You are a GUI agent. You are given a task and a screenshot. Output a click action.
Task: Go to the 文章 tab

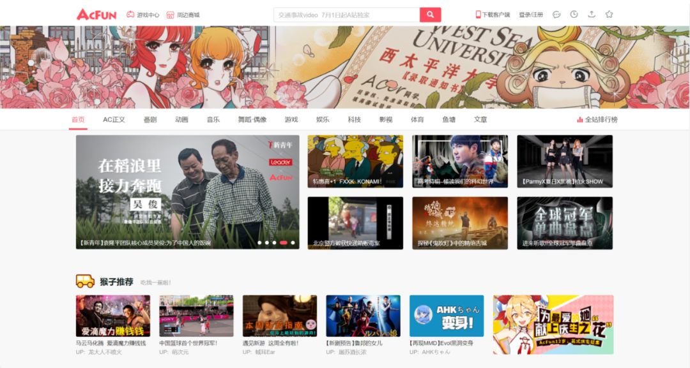tap(480, 119)
